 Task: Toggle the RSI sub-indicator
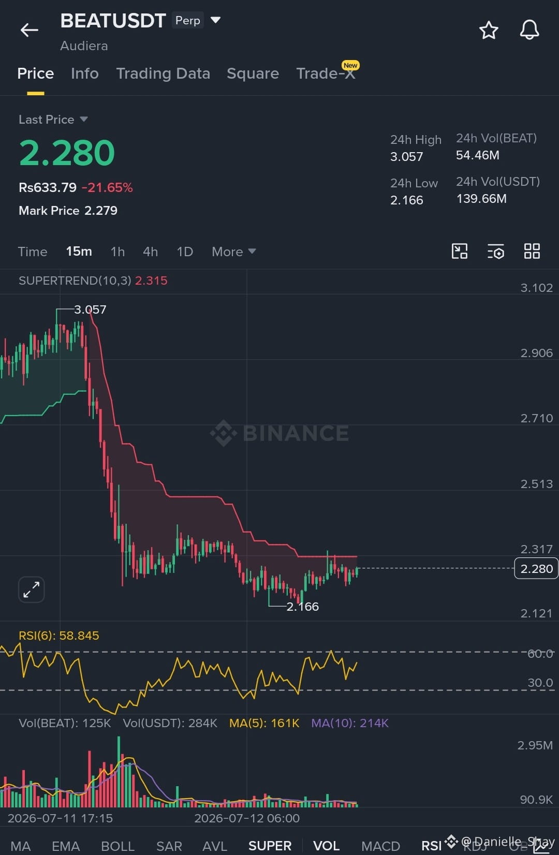click(x=431, y=846)
